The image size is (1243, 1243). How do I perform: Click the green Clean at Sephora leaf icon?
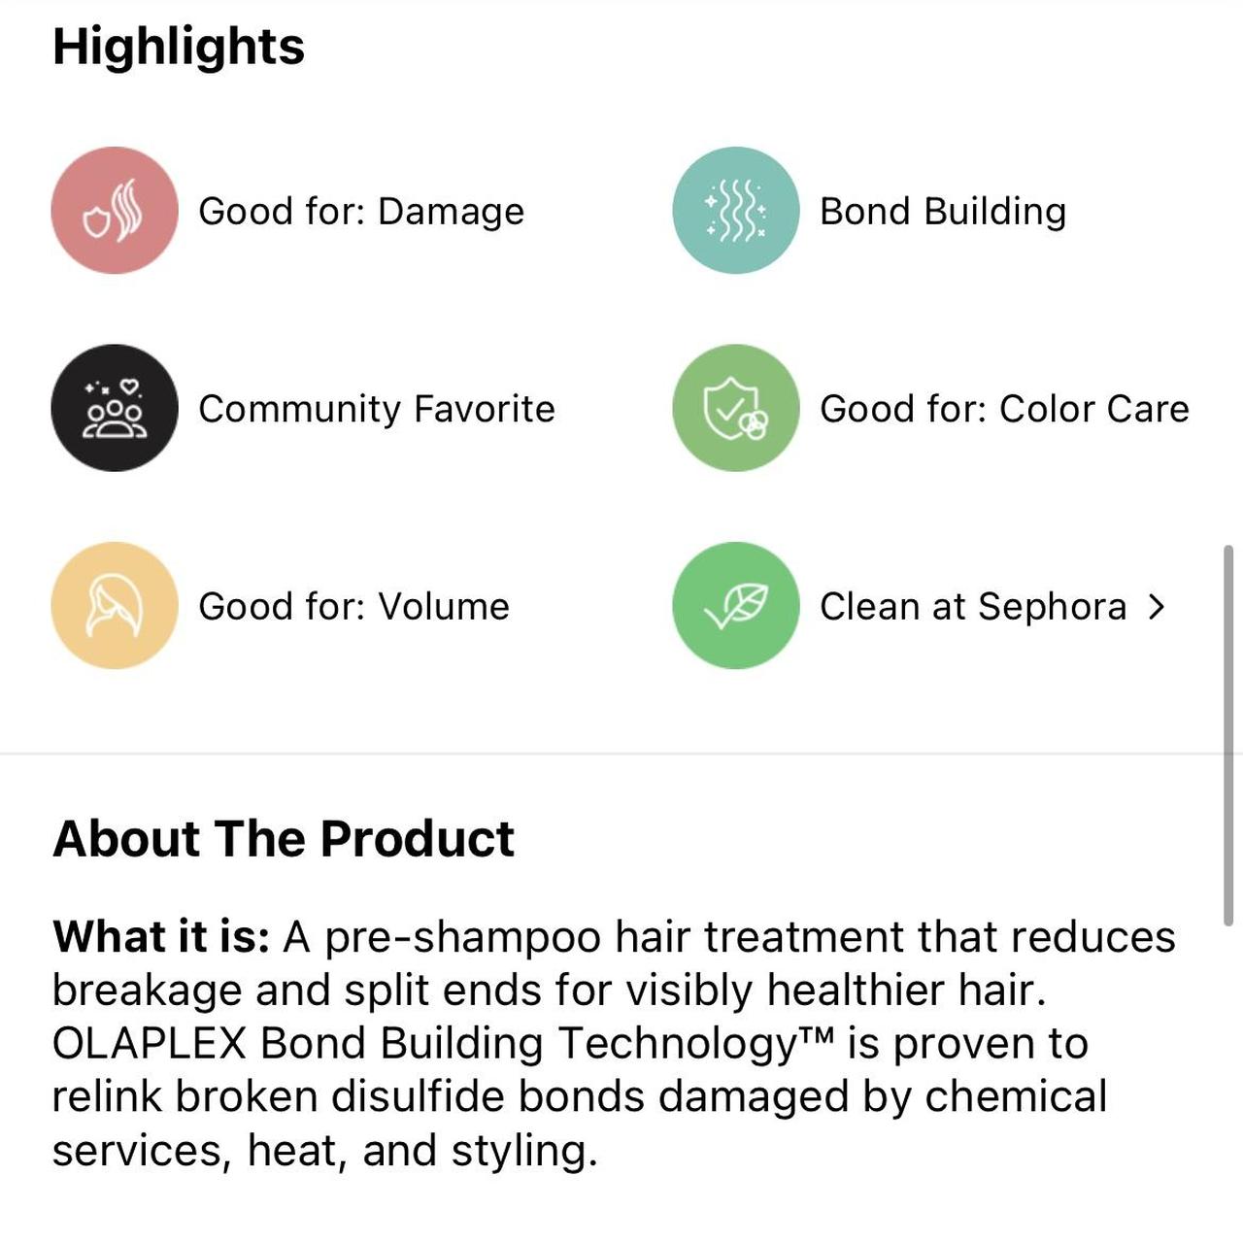(736, 606)
